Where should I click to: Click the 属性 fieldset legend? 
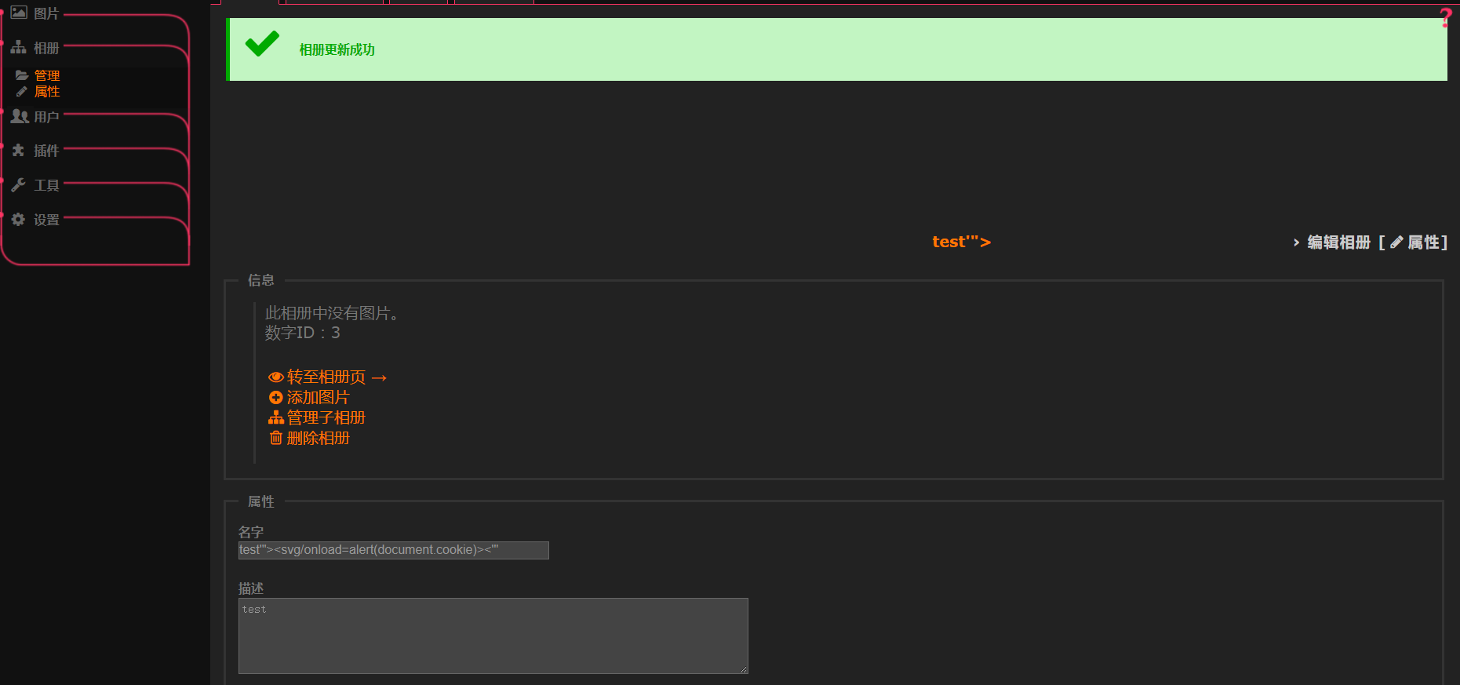(261, 501)
